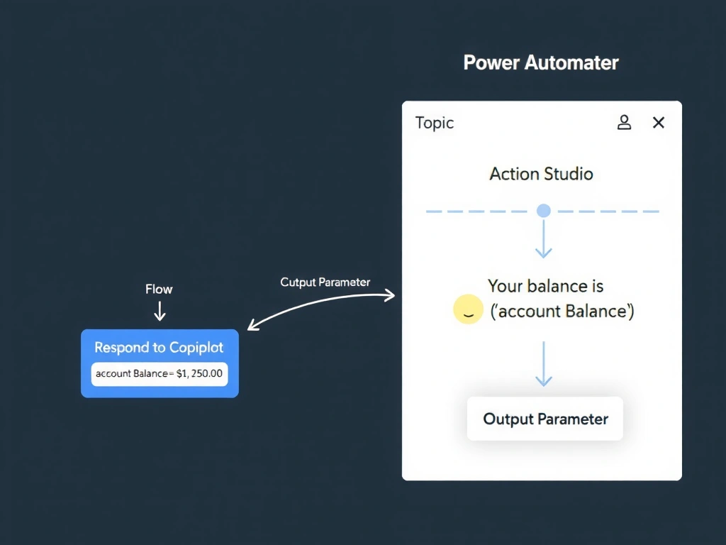Click arrow above Output Parameter button

coord(544,364)
